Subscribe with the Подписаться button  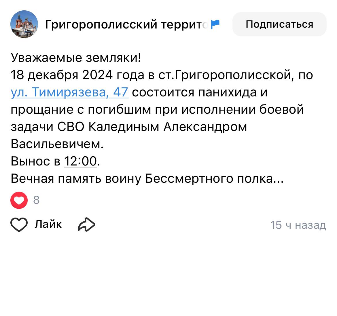coord(279,24)
